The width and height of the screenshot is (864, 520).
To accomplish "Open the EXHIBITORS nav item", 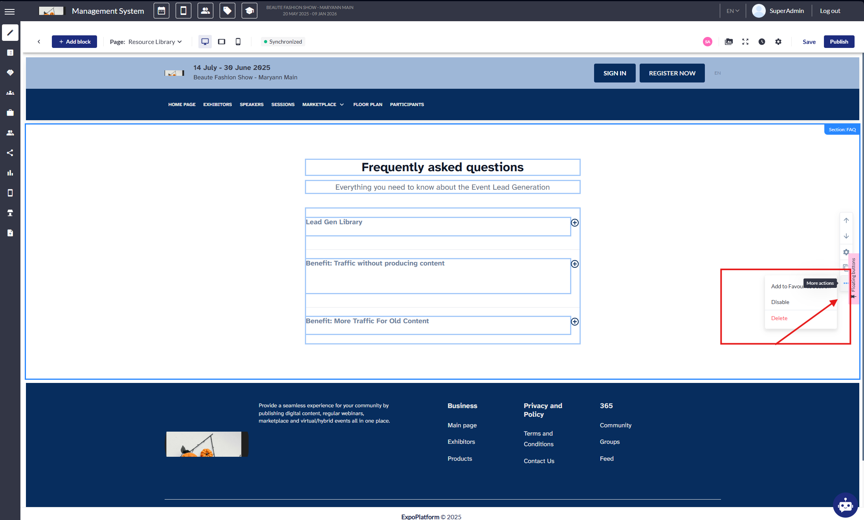I will [x=218, y=104].
